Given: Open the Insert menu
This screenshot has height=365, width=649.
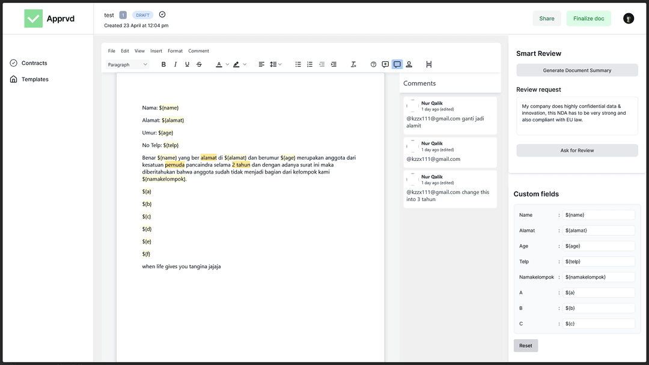Looking at the screenshot, I should 156,51.
